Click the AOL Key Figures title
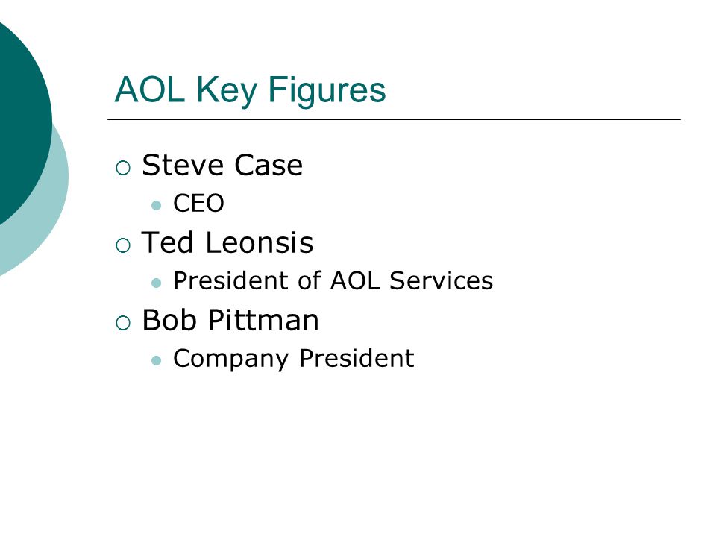716x537 pixels. point(251,90)
